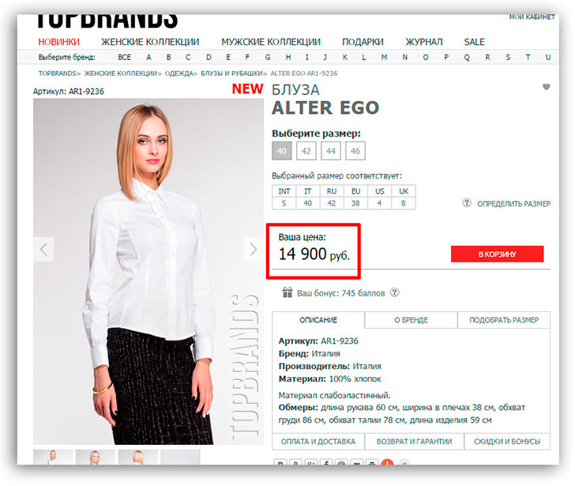
Task: Open the bonus points help question mark
Action: [x=395, y=292]
